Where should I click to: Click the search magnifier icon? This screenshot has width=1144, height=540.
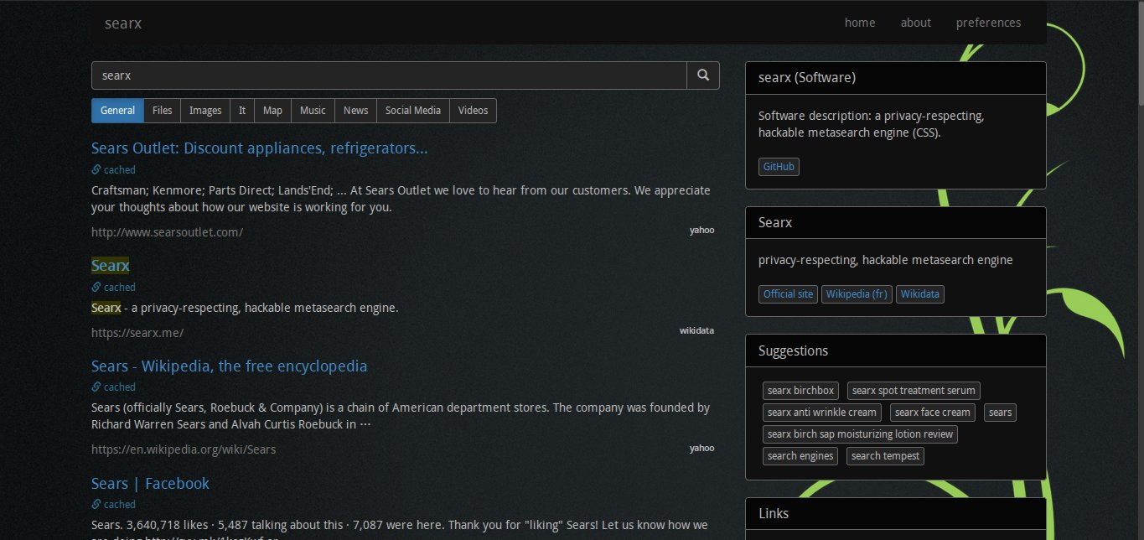tap(702, 75)
